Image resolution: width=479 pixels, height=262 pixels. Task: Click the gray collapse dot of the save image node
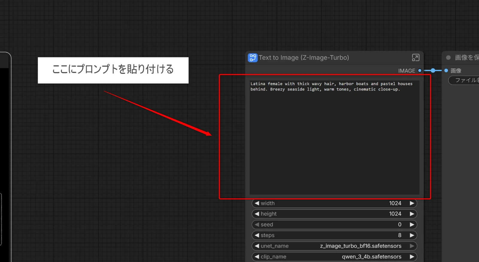(448, 58)
